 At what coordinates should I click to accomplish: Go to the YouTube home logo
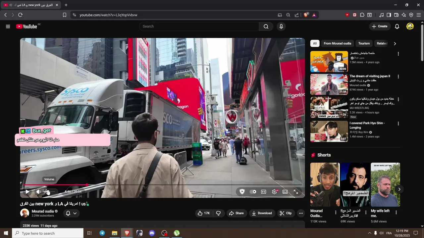tap(26, 26)
